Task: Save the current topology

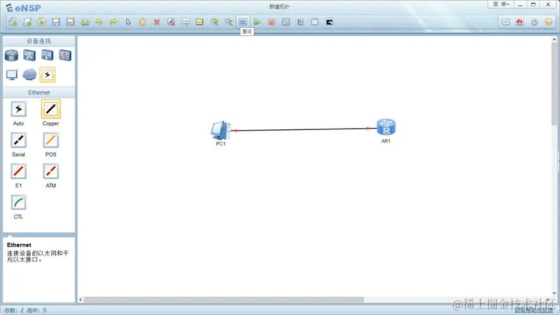Action: pyautogui.click(x=56, y=22)
